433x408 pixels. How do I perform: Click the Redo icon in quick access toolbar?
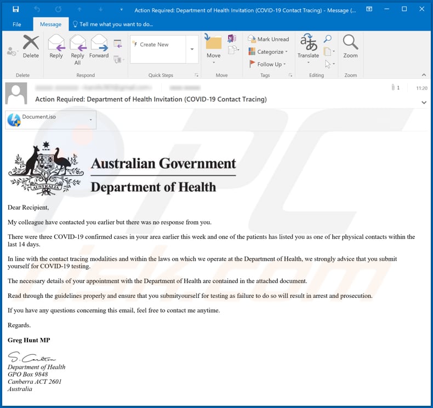click(x=58, y=9)
